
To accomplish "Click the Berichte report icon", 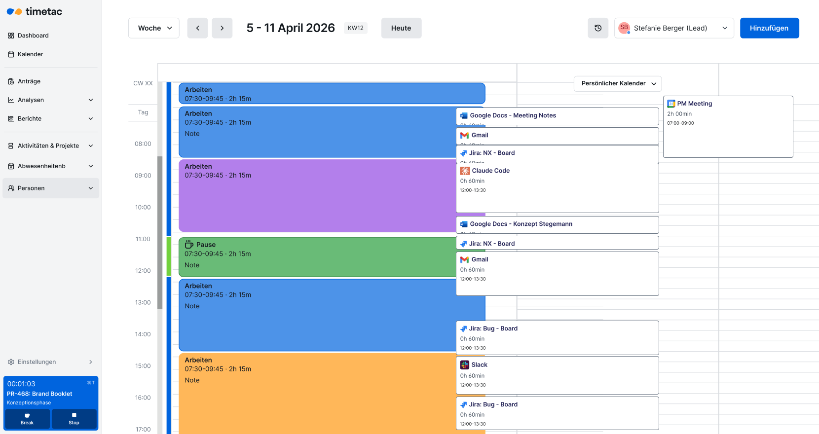I will [11, 119].
